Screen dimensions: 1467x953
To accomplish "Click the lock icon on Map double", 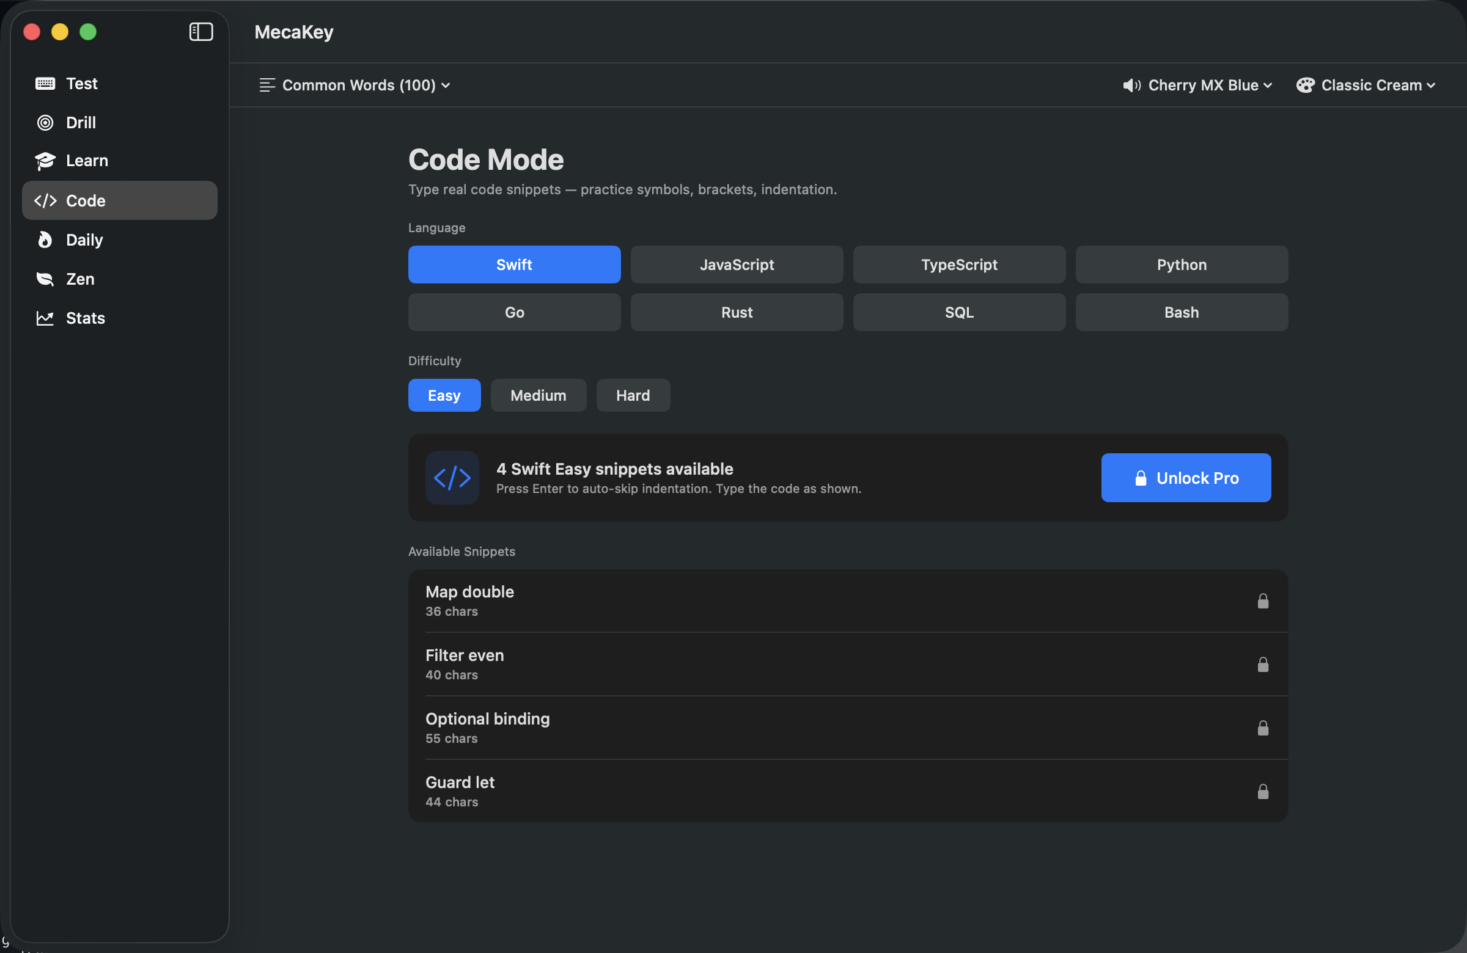I will [x=1263, y=601].
